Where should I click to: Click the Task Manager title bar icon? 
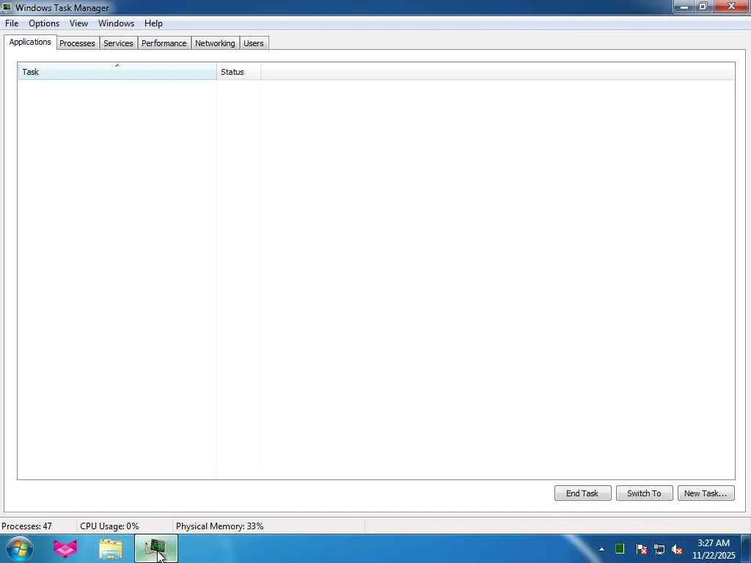(x=7, y=7)
